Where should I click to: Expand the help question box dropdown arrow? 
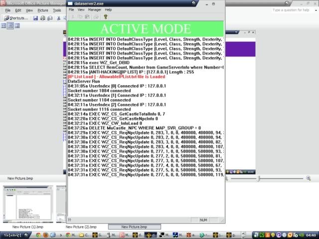pyautogui.click(x=316, y=10)
